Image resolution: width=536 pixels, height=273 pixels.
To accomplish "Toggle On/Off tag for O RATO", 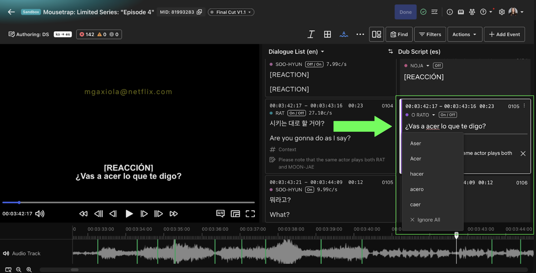I will click(448, 115).
